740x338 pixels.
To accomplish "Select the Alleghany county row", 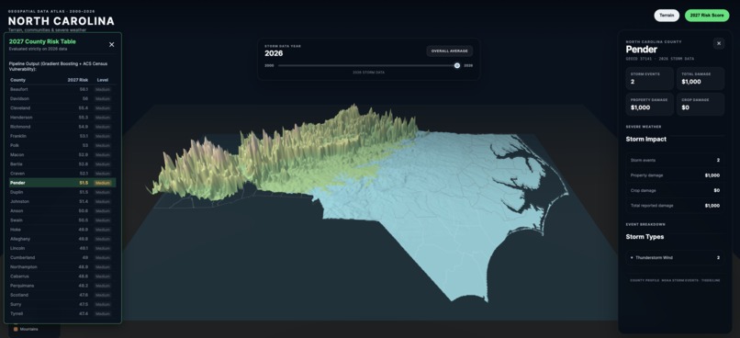I will point(62,239).
